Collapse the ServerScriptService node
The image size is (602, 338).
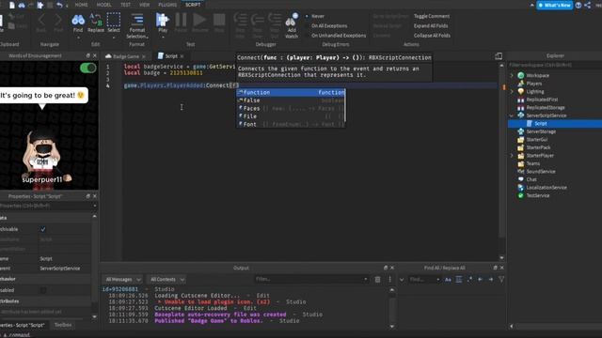coord(512,115)
